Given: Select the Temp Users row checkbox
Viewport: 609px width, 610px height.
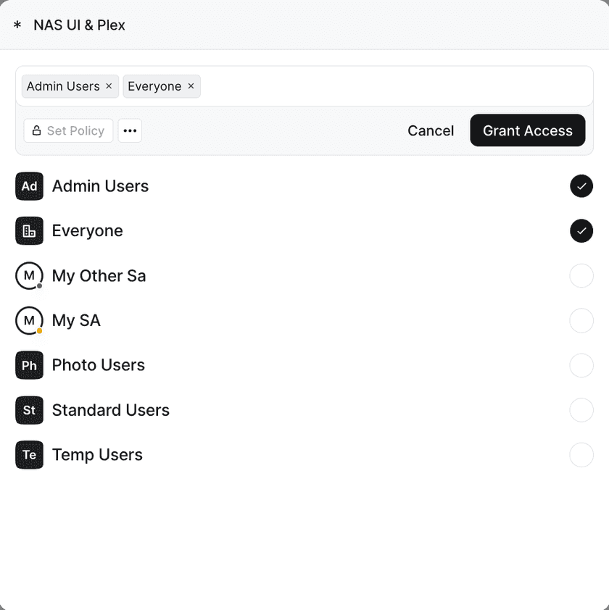Looking at the screenshot, I should (x=581, y=455).
